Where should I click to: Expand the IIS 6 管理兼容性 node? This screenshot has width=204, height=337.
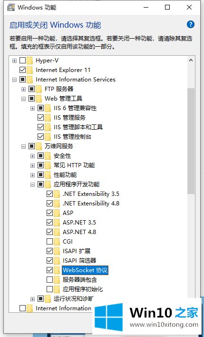[x=32, y=108]
